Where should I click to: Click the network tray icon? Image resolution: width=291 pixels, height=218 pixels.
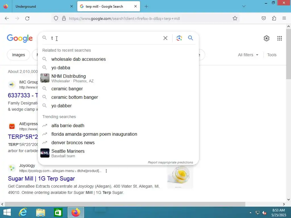257,213
